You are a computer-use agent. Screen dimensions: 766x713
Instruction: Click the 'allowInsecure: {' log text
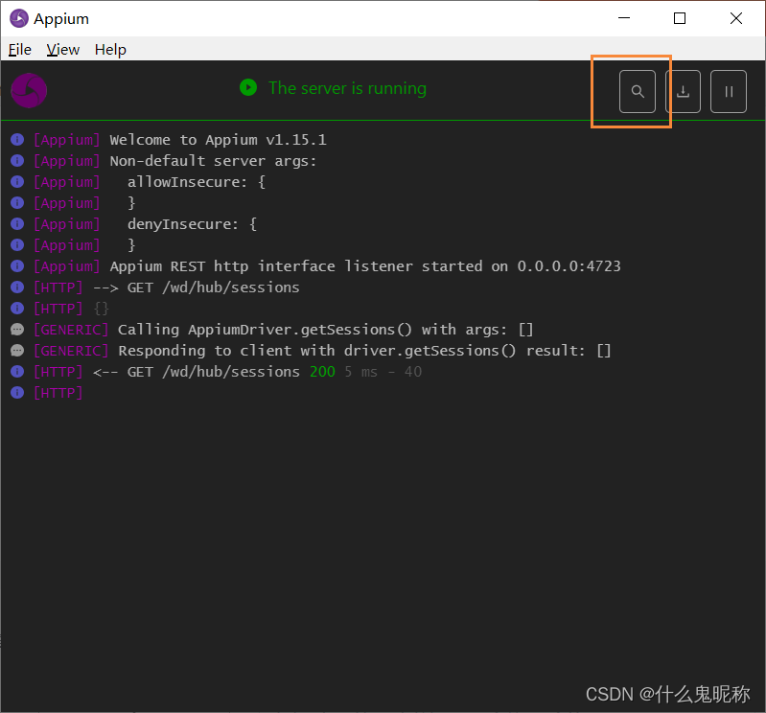[x=197, y=182]
